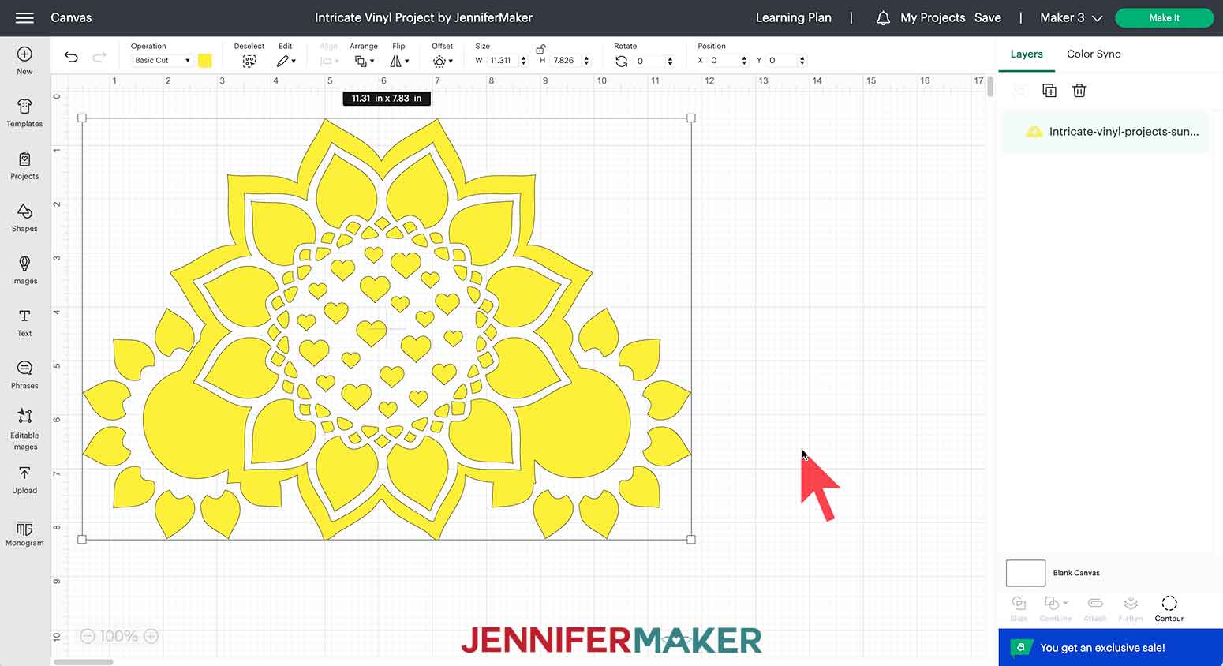The image size is (1223, 666).
Task: Click the Flatten tool
Action: (1131, 608)
